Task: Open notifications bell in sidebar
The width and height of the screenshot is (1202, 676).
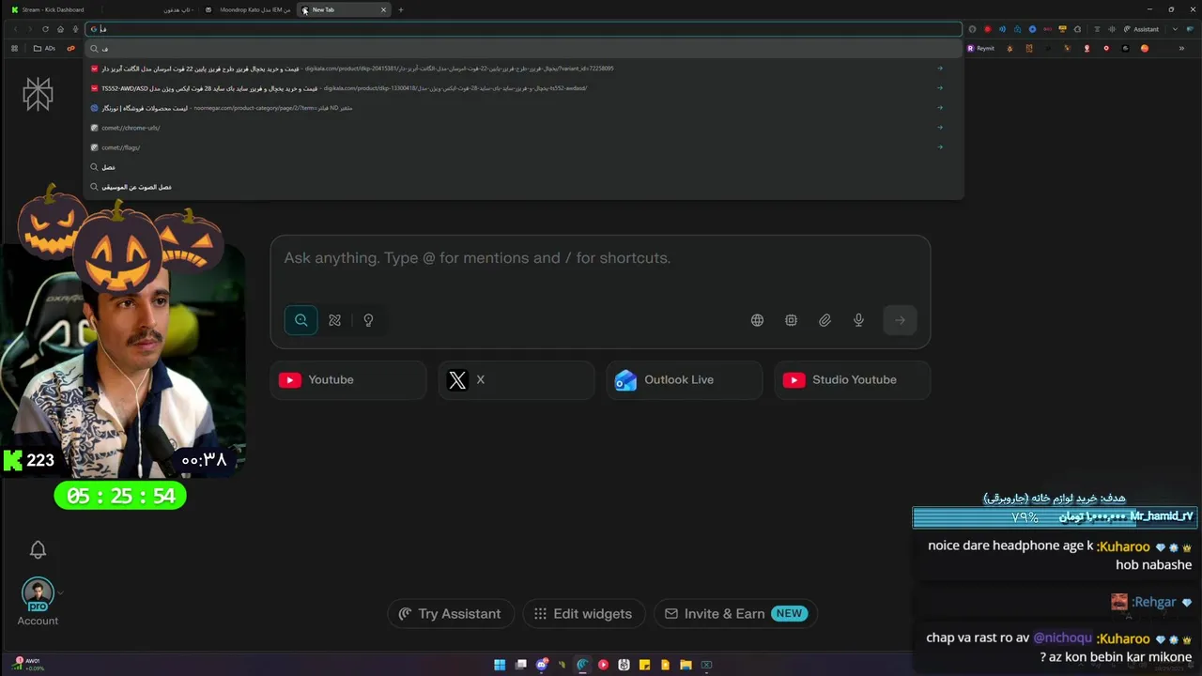Action: (38, 549)
